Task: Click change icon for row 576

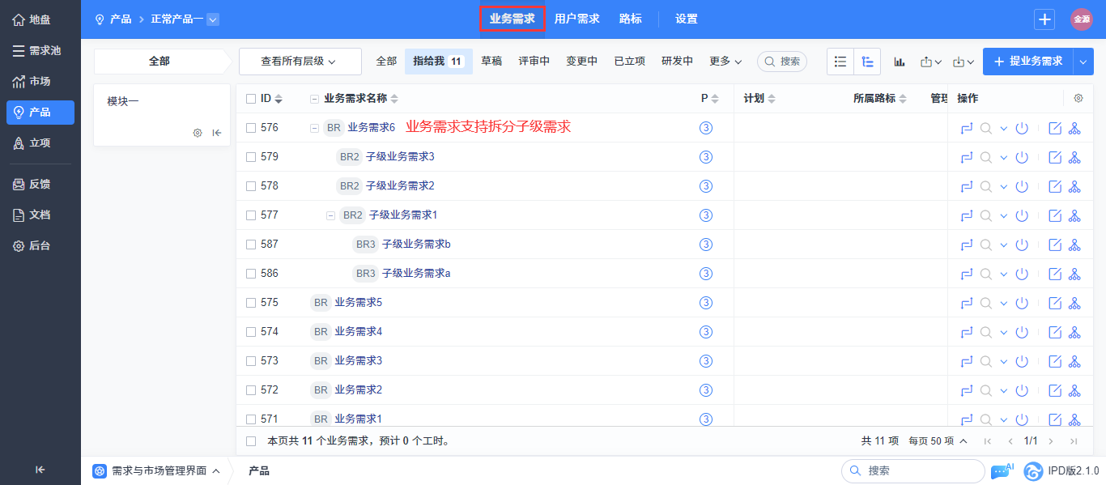Action: (x=966, y=128)
